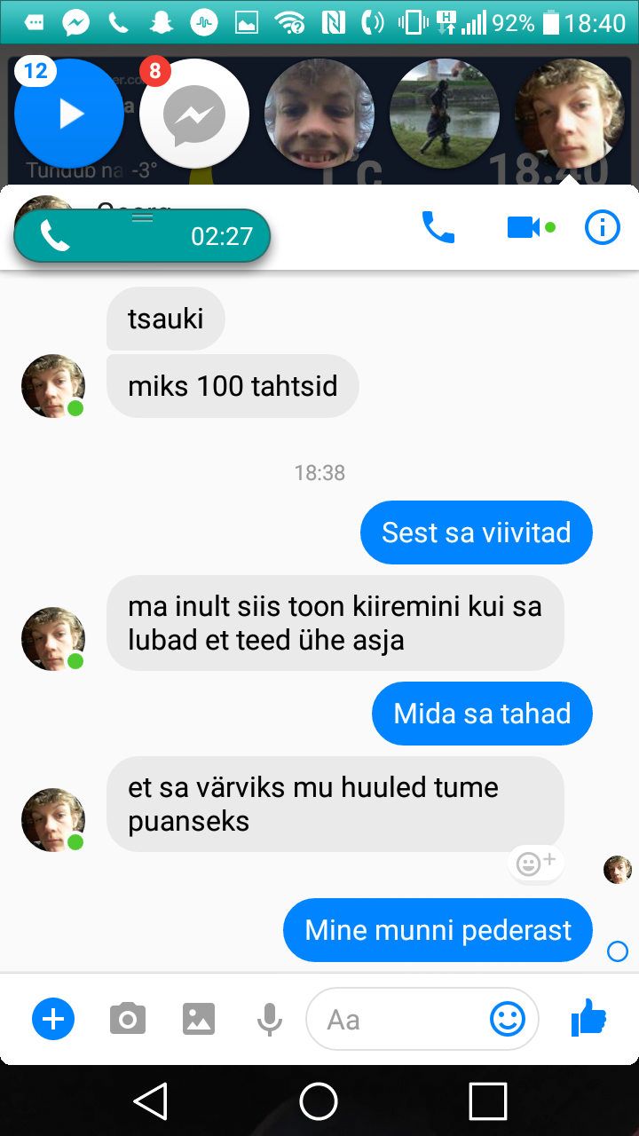Open the camera from message bar
This screenshot has width=639, height=1136.
(128, 1019)
